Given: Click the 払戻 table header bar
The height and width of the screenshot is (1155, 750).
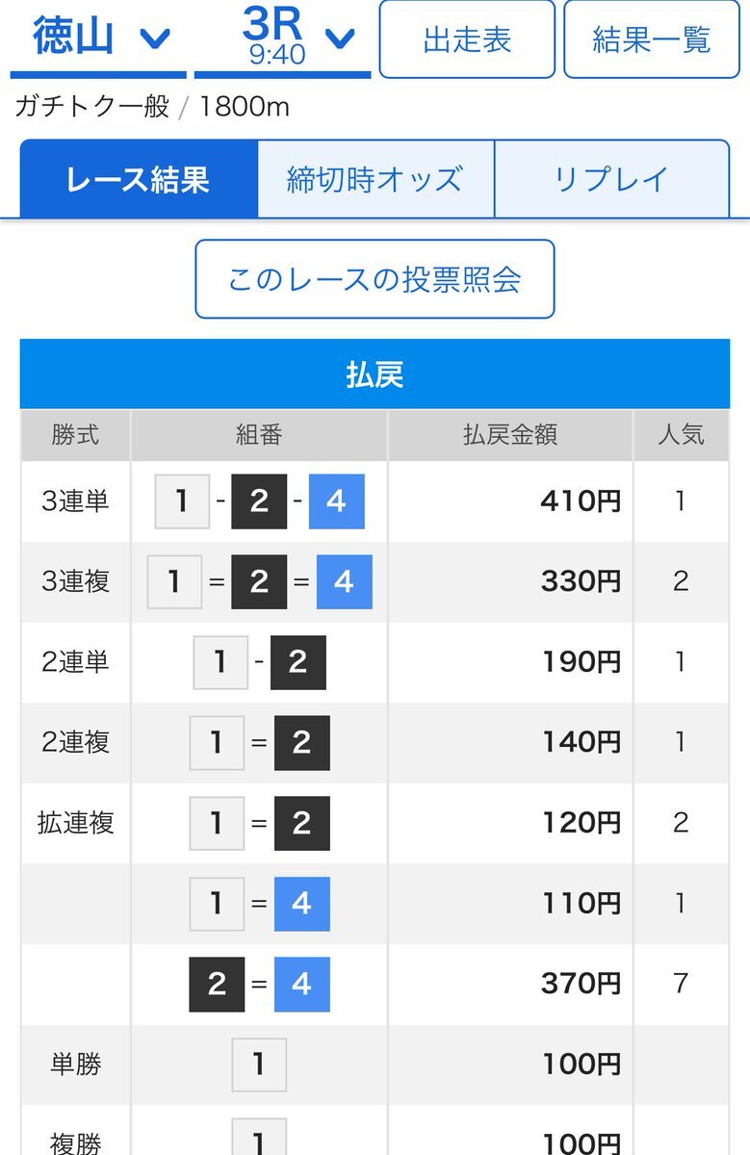Looking at the screenshot, I should [x=375, y=374].
